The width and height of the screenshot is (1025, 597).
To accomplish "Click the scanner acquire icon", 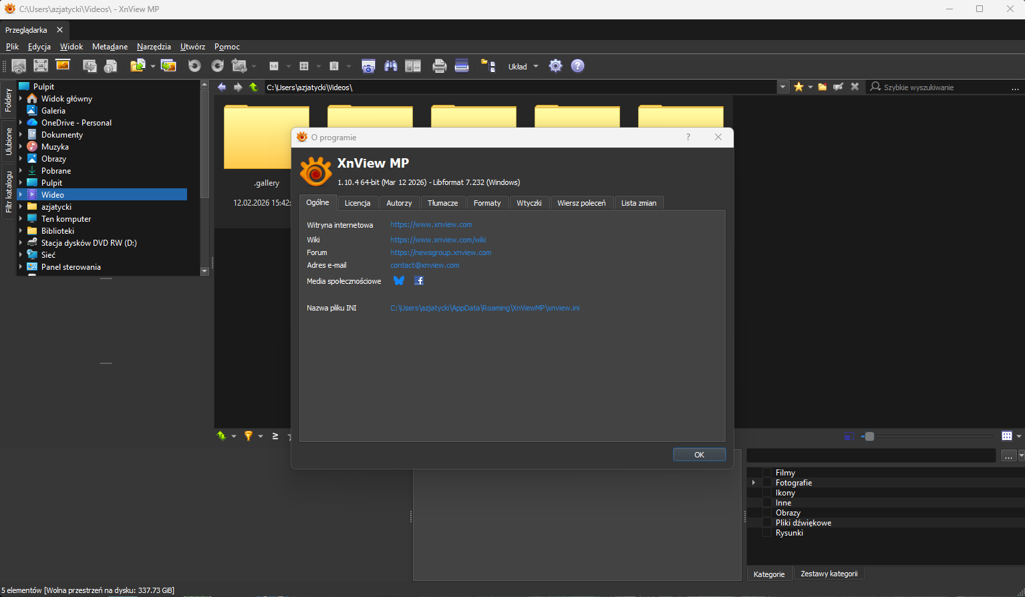I will pos(462,65).
